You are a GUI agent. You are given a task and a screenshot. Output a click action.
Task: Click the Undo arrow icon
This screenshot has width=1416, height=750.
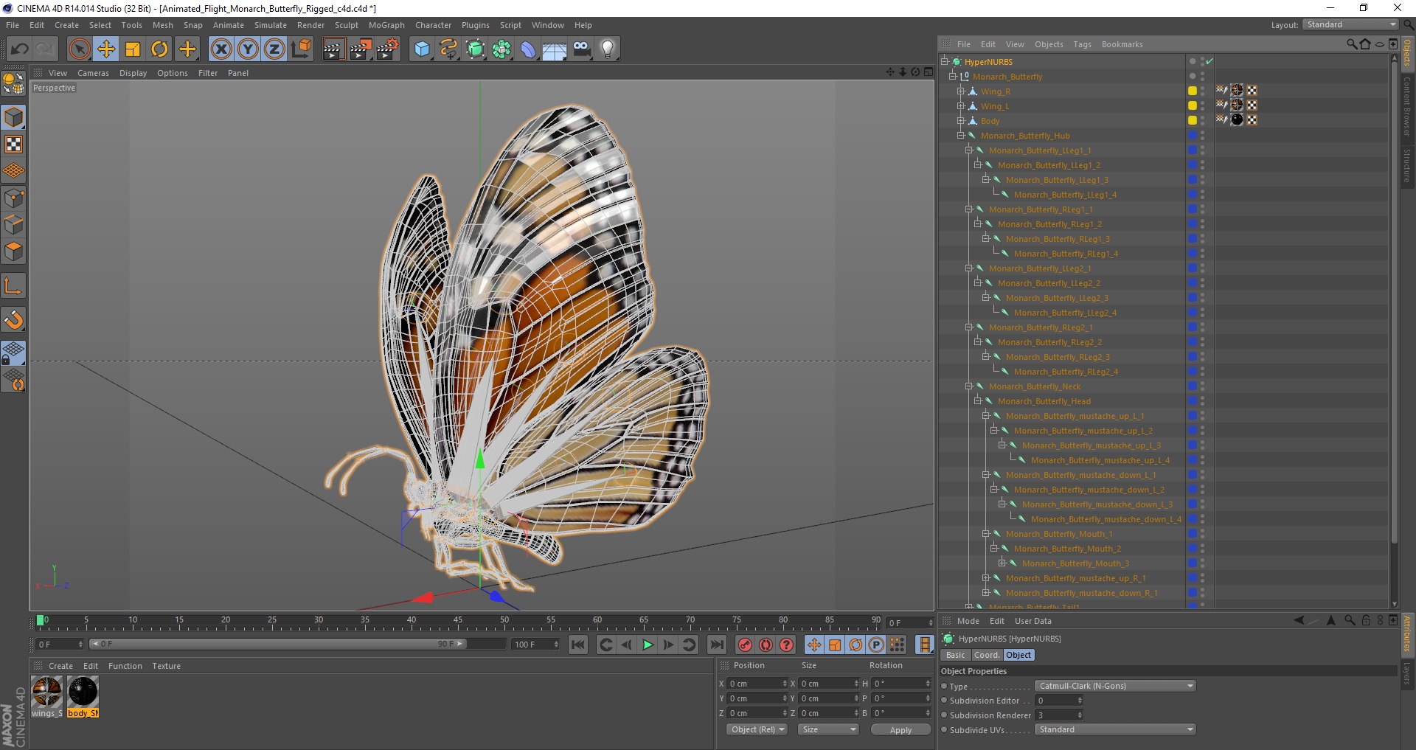click(20, 49)
